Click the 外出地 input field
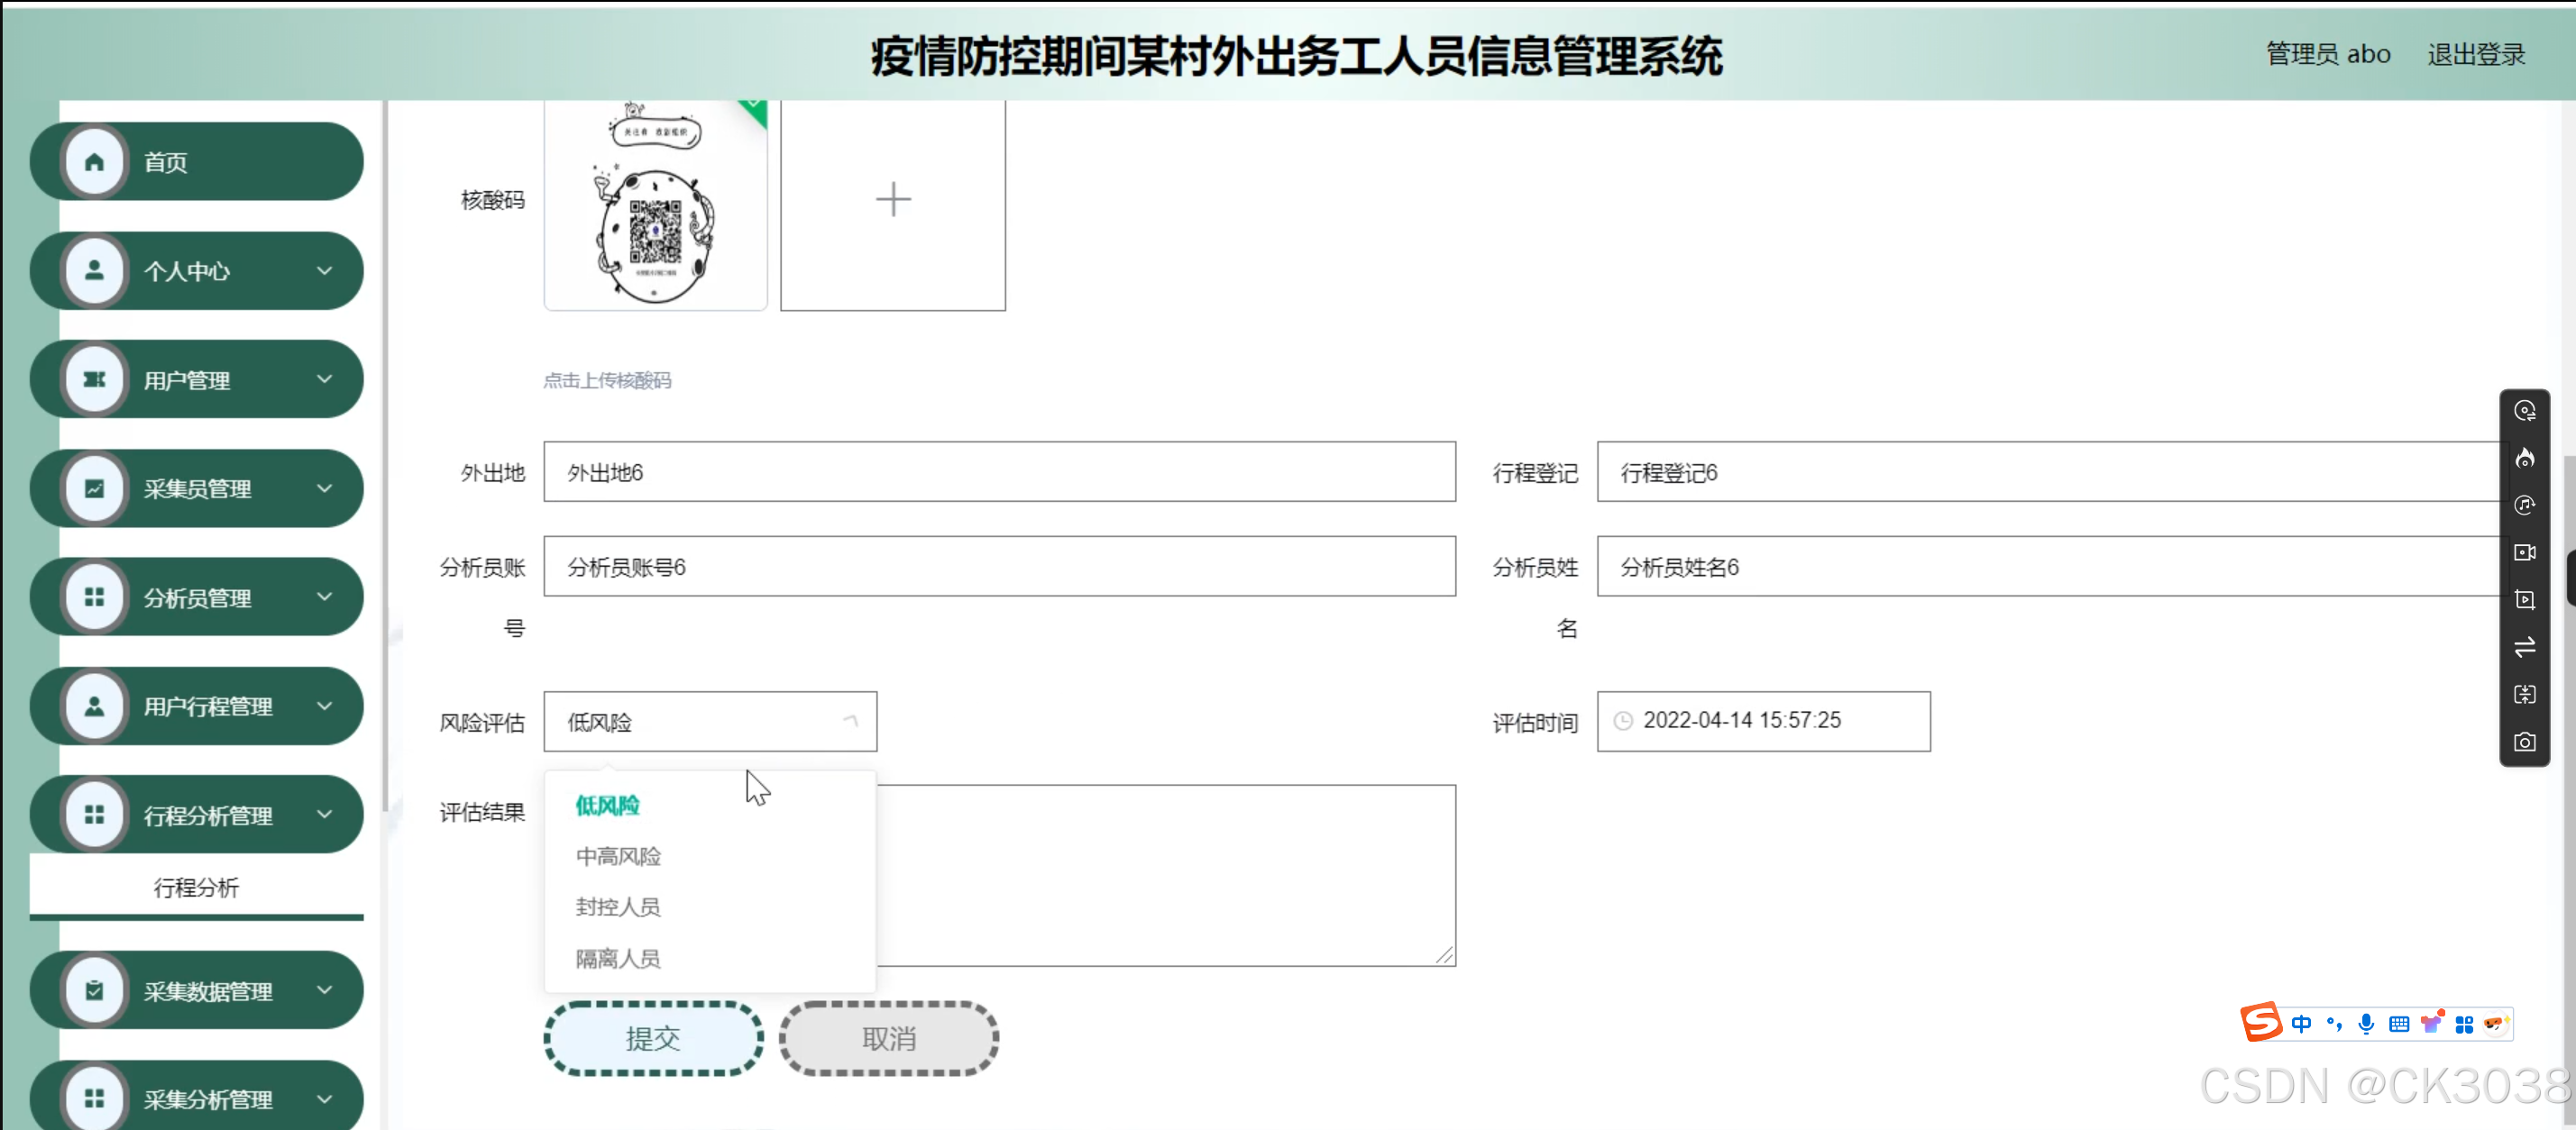 coord(998,471)
